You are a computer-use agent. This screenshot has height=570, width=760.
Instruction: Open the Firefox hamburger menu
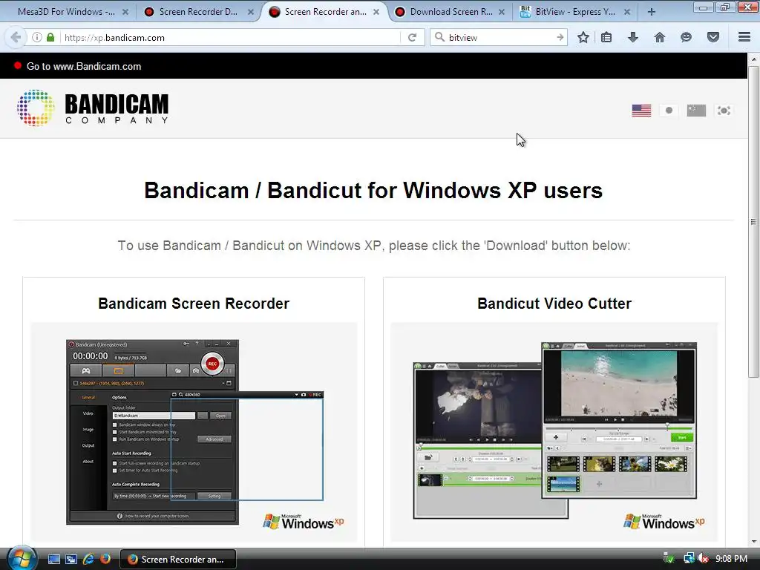[744, 37]
